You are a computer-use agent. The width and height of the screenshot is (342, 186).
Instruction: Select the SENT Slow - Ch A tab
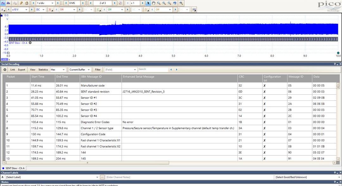click(x=14, y=168)
